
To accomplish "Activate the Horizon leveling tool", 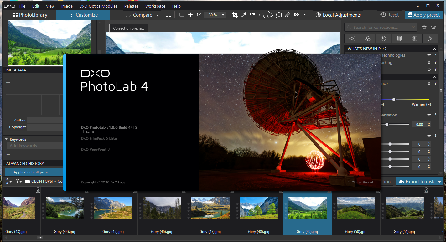I will 252,15.
